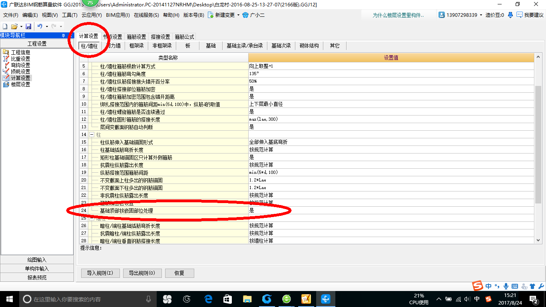
Task: Click the 设置值 column header
Action: click(391, 58)
